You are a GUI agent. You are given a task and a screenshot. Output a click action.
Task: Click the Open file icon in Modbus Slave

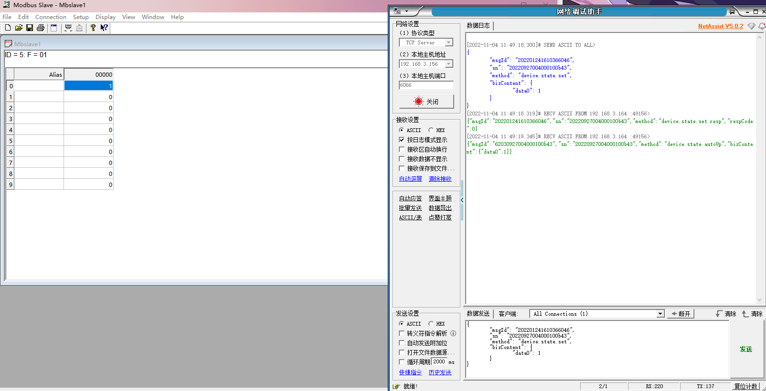coord(19,28)
